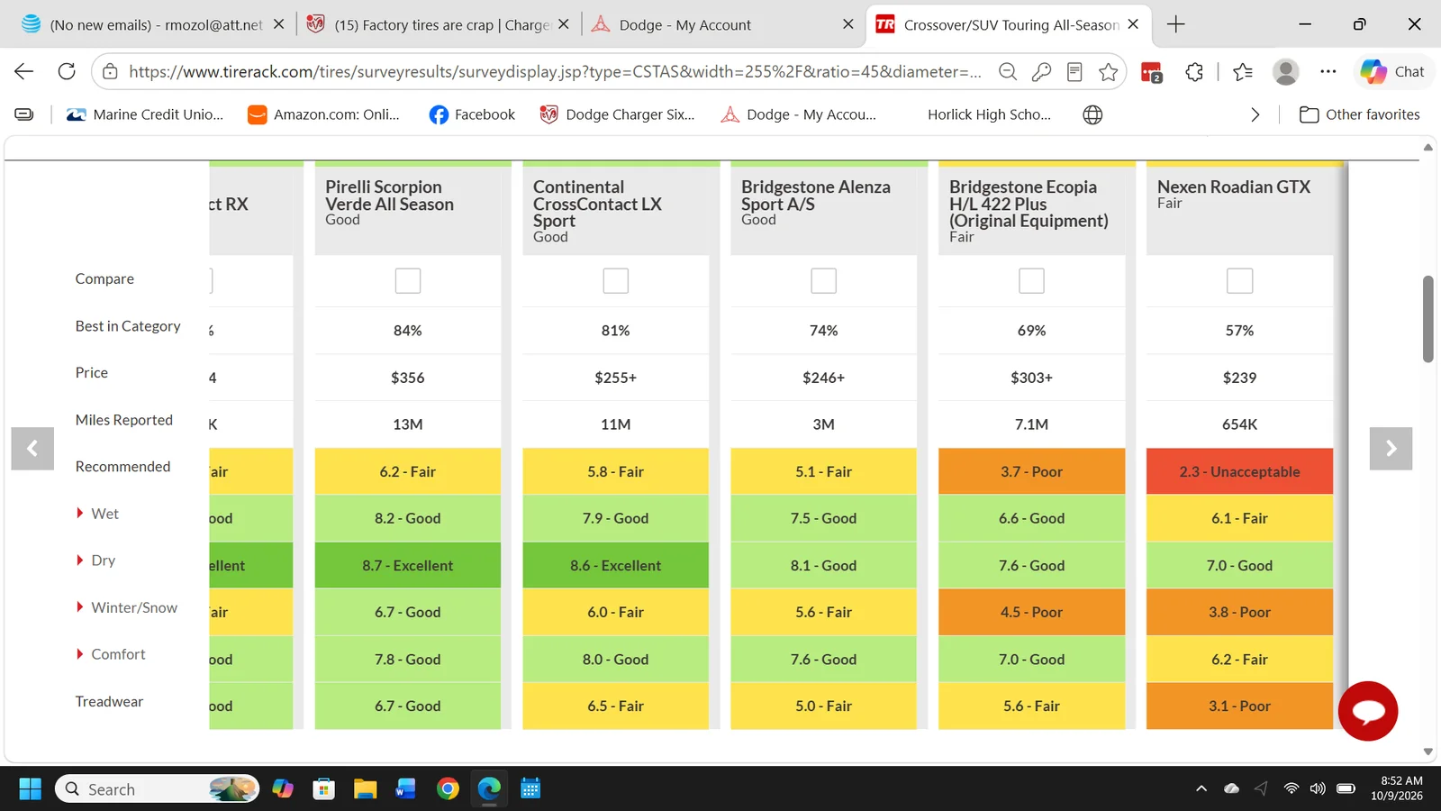This screenshot has height=811, width=1441.
Task: Open the Nexen Roadian GTX link
Action: tap(1234, 187)
